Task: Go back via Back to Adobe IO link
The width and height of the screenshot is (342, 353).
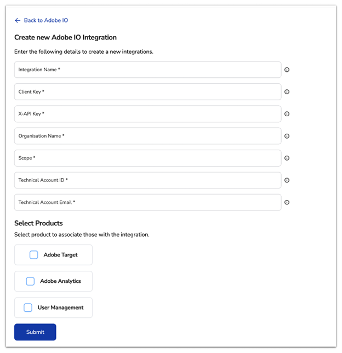Action: tap(46, 20)
